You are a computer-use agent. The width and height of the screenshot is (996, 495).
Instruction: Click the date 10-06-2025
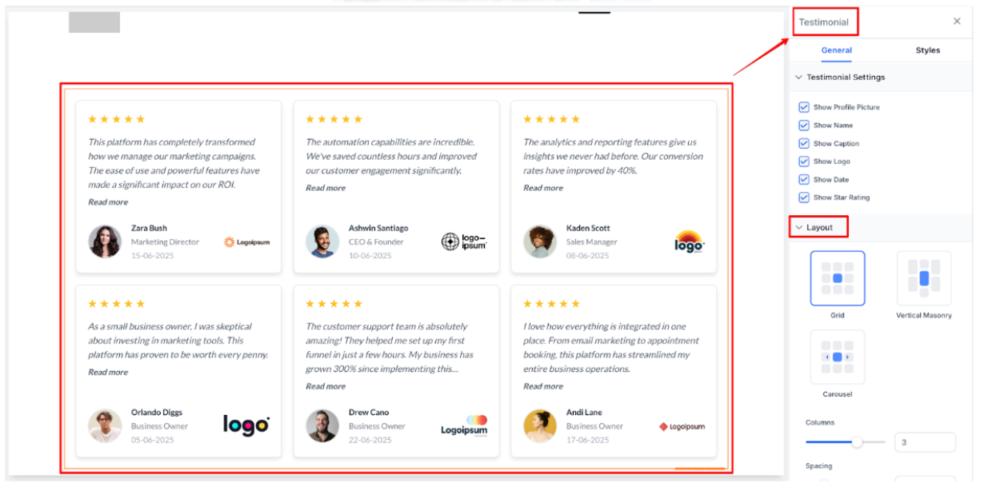pyautogui.click(x=370, y=256)
